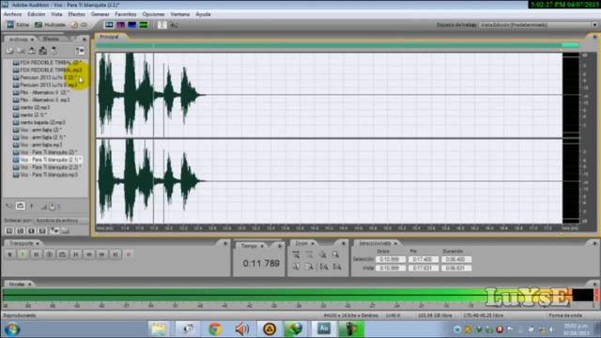This screenshot has width=601, height=338.
Task: Open the Archivo menu
Action: click(12, 14)
